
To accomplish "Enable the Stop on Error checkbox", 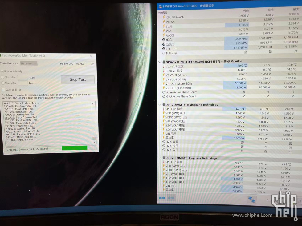I will pyautogui.click(x=3, y=90).
